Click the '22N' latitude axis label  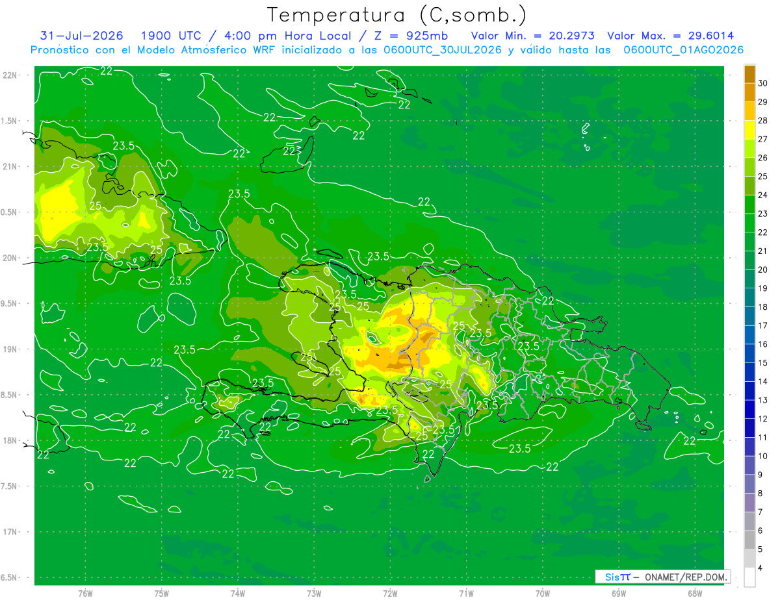pyautogui.click(x=10, y=75)
